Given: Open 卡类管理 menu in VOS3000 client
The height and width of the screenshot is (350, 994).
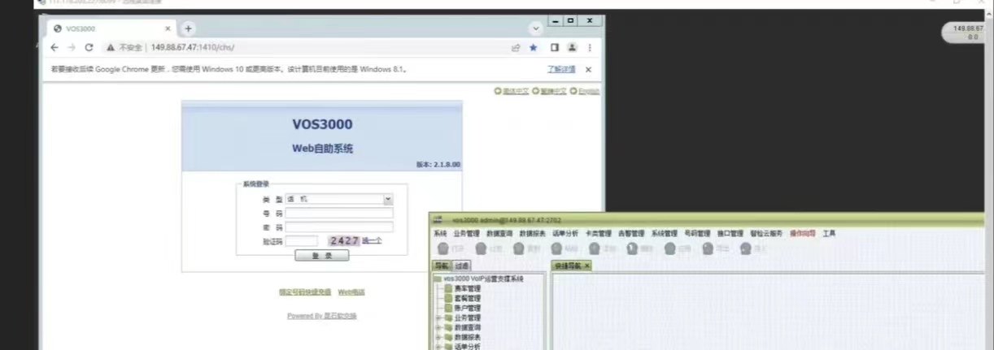Looking at the screenshot, I should tap(598, 234).
